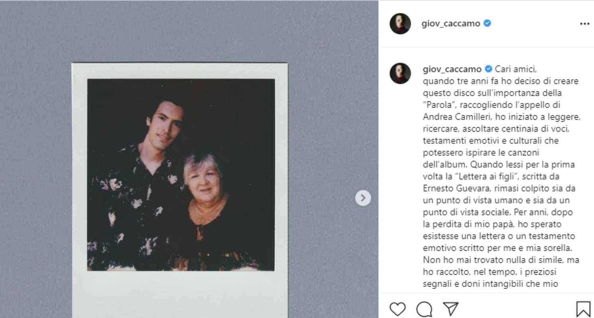Image resolution: width=594 pixels, height=318 pixels.
Task: Click the verified badge in the header
Action: click(x=487, y=23)
